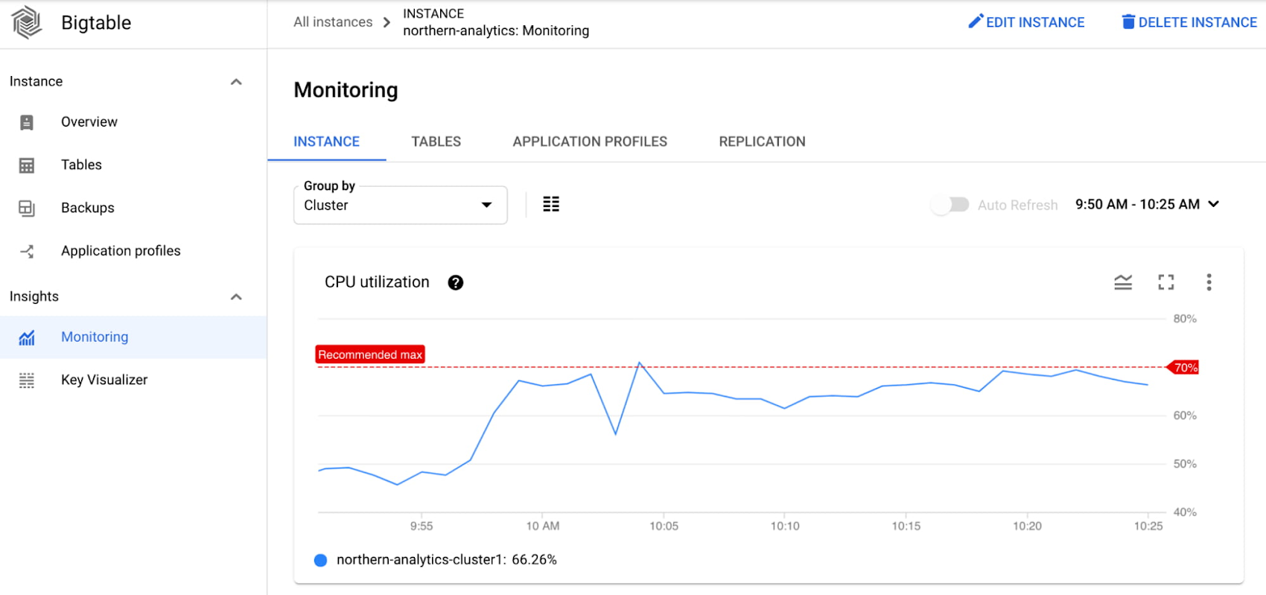The width and height of the screenshot is (1266, 595).
Task: Open Overview in the sidebar
Action: [x=133, y=122]
